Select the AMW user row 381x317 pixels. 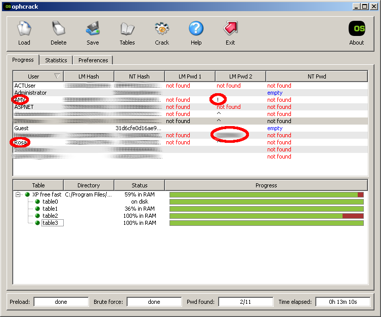pos(190,100)
